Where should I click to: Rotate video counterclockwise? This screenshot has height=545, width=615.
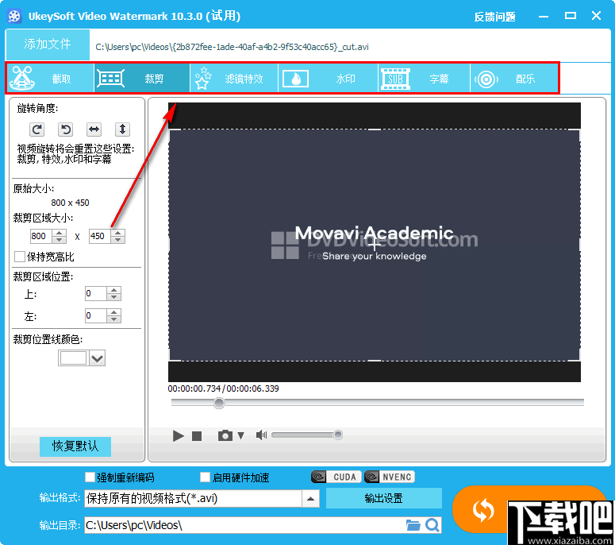point(66,129)
